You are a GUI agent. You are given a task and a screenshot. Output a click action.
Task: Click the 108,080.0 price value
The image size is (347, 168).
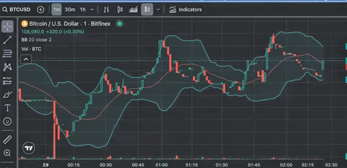32,32
